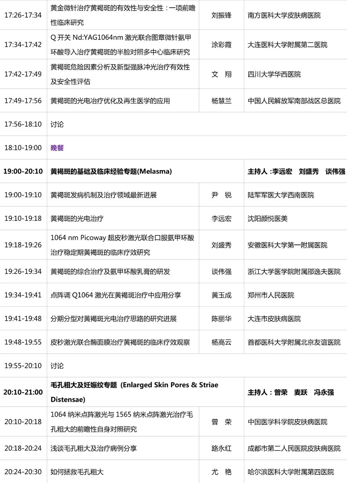Select moderators 曾荣 麦跃 冯永强

(296, 392)
